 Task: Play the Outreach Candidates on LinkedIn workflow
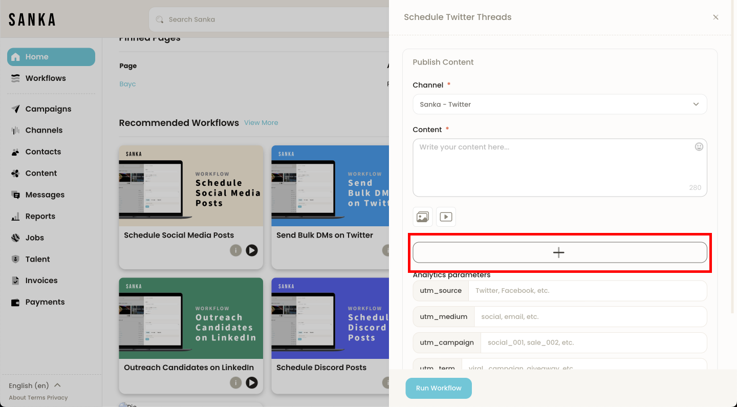(x=251, y=382)
